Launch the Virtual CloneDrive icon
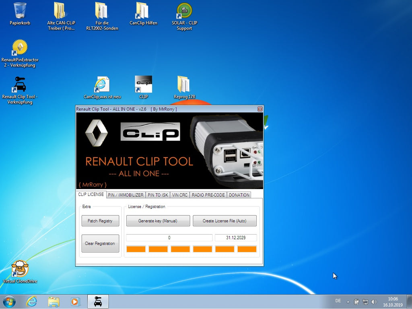 (x=20, y=269)
